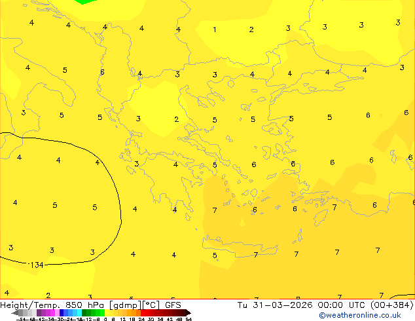Pick the cyan legend swatch
The image size is (415, 321).
click(79, 312)
